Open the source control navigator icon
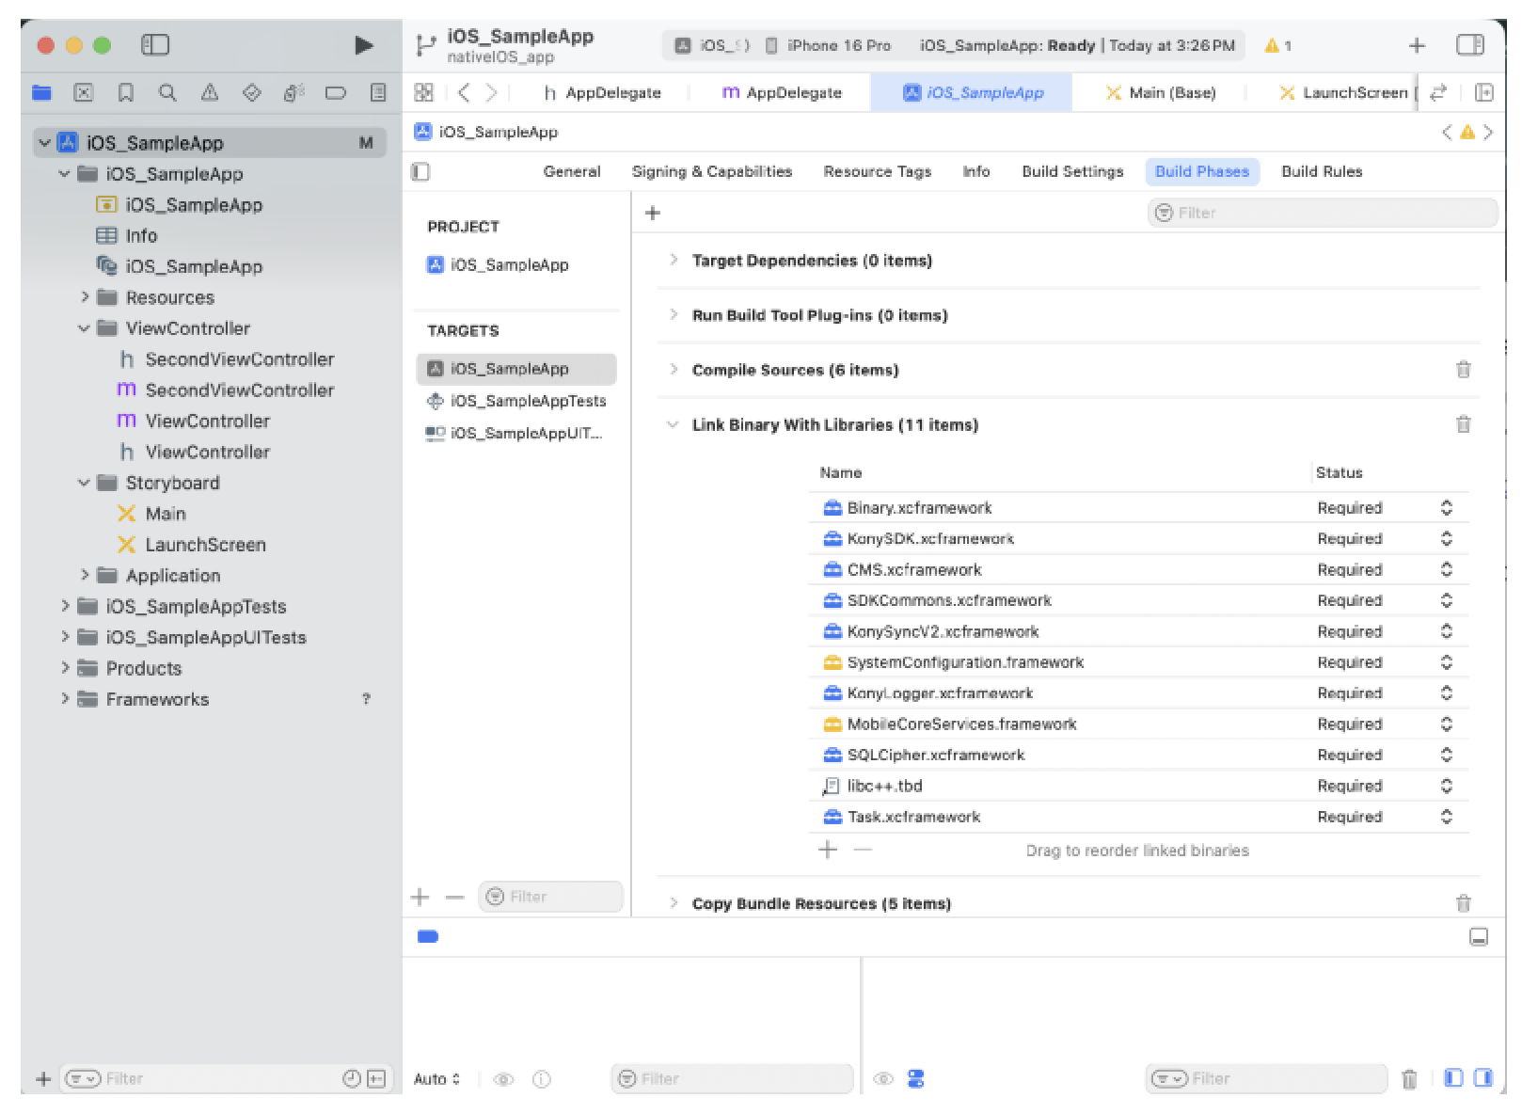1522x1114 pixels. [84, 92]
